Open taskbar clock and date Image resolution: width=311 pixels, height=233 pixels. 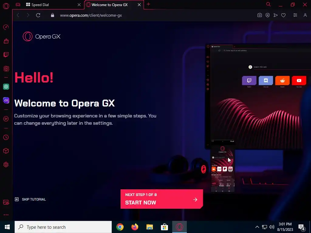(x=285, y=227)
